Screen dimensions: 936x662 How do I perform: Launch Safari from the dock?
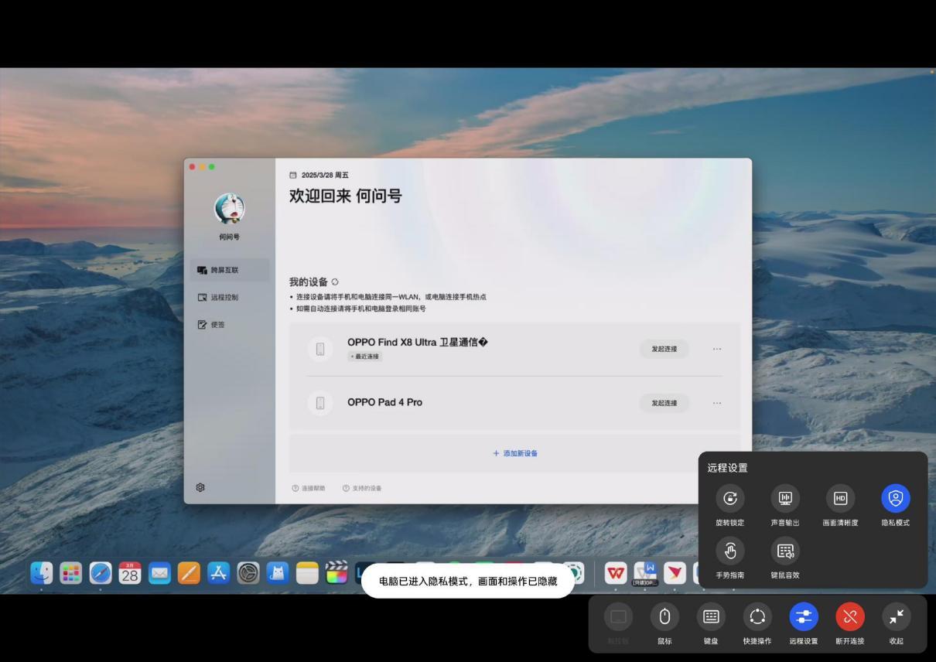(101, 573)
